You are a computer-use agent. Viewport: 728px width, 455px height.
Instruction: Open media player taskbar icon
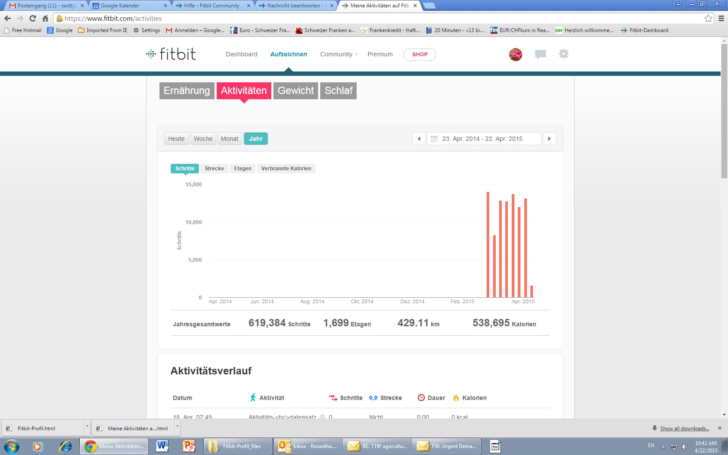[38, 446]
